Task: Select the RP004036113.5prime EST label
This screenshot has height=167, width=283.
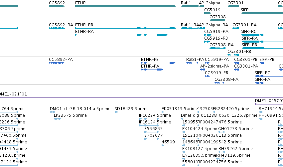Action: [220, 135]
